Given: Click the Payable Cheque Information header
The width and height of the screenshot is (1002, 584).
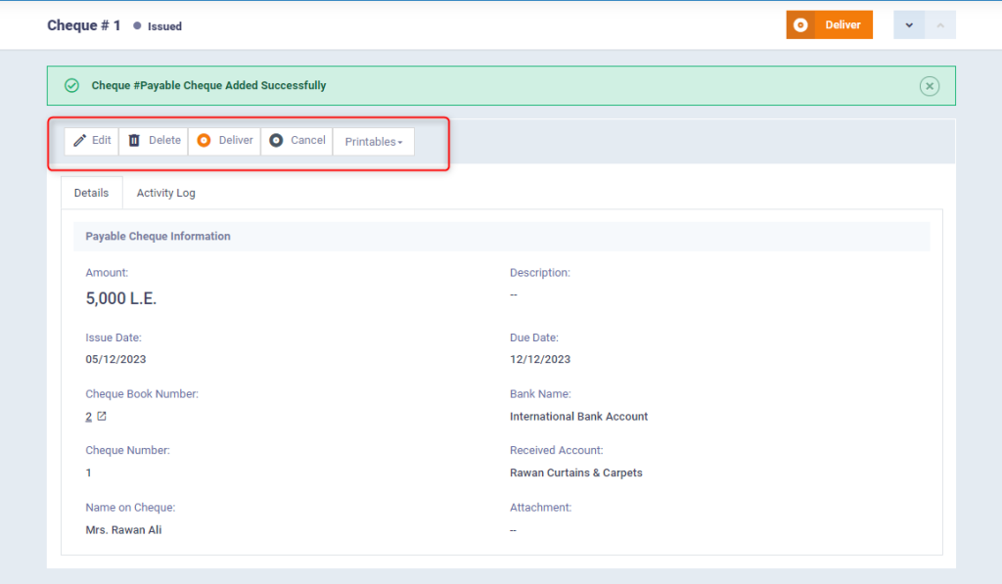Looking at the screenshot, I should [158, 237].
